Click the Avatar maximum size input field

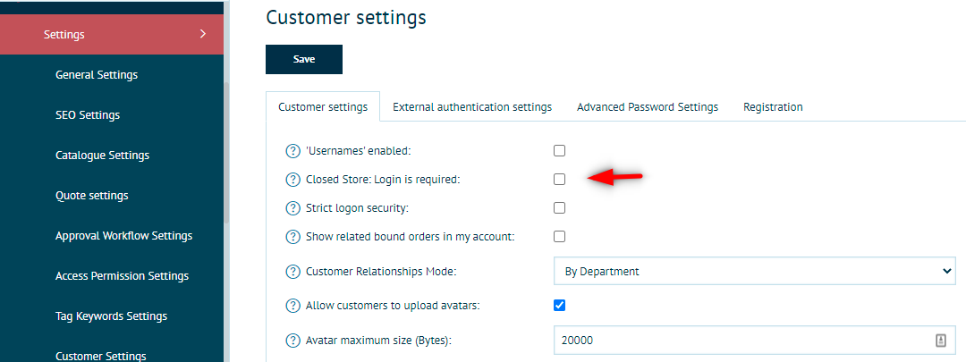coord(742,341)
